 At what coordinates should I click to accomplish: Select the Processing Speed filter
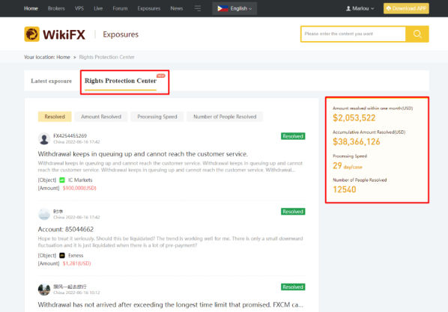157,117
